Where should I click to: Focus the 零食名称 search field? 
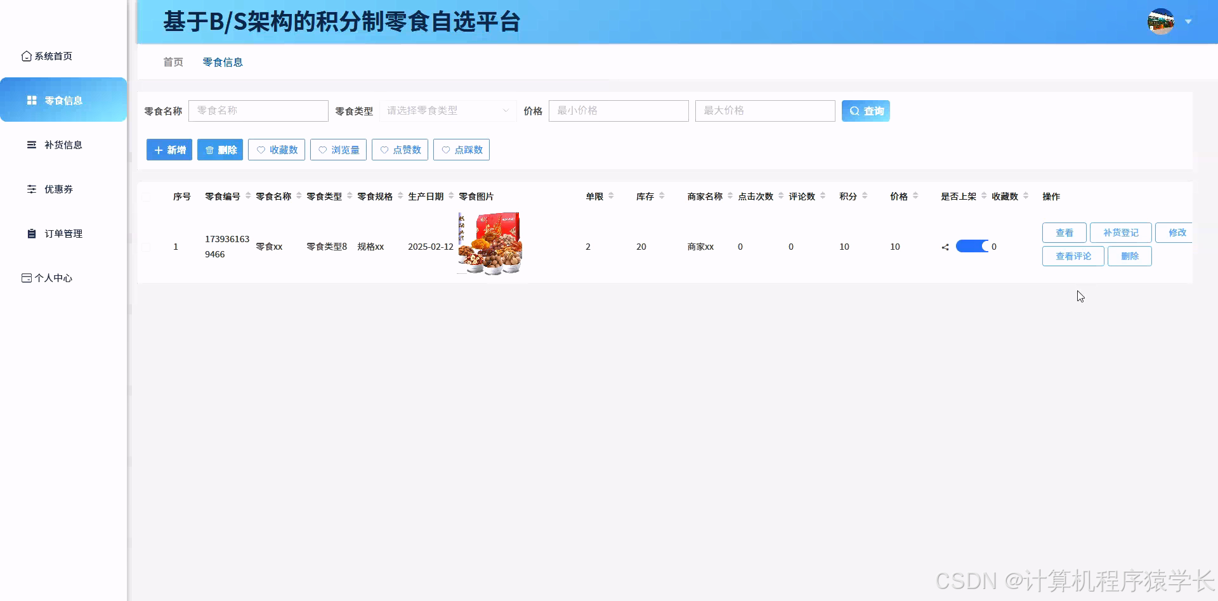pos(258,111)
